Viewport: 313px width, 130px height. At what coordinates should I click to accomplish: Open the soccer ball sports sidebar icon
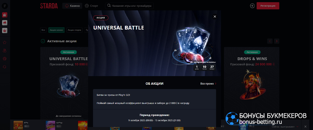click(4, 59)
